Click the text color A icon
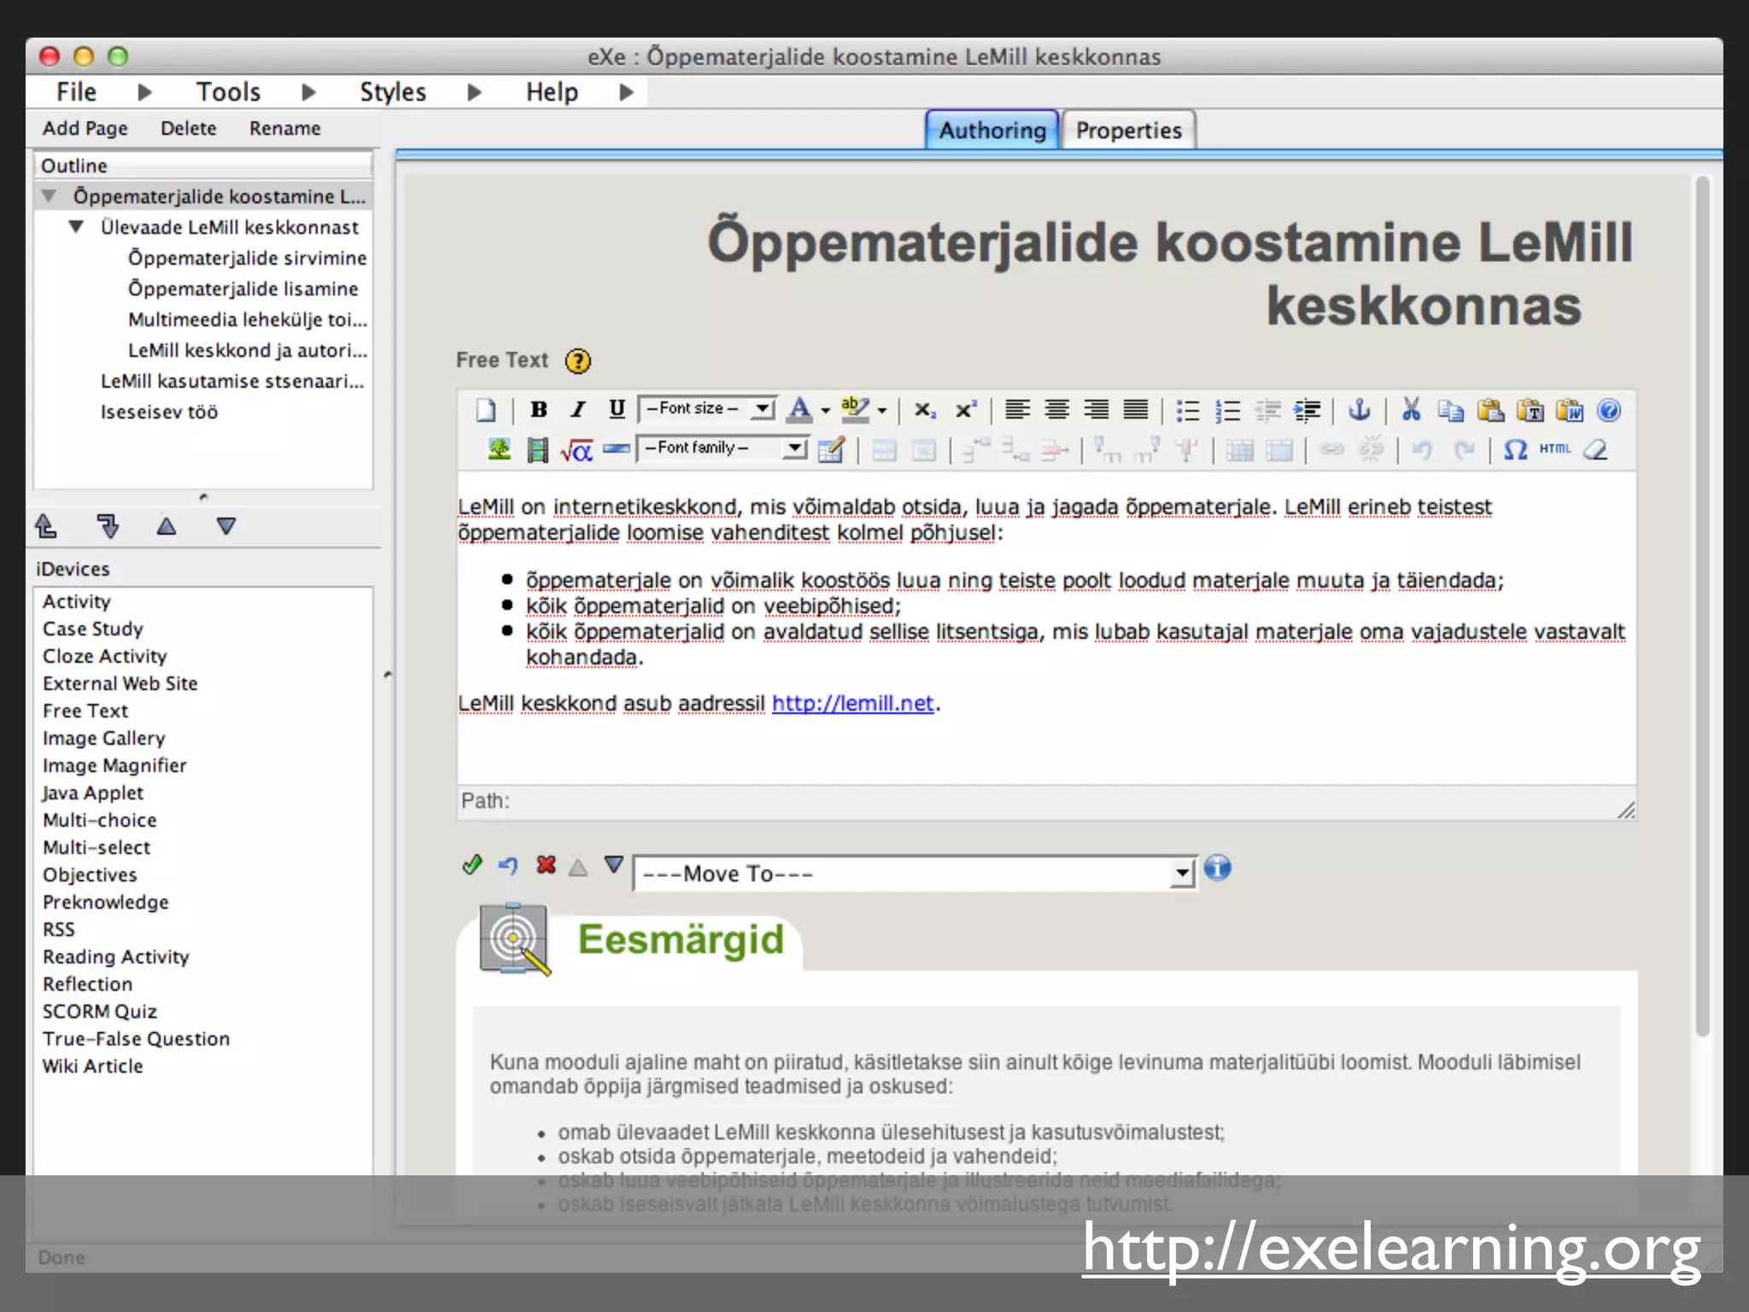This screenshot has width=1749, height=1312. tap(799, 410)
